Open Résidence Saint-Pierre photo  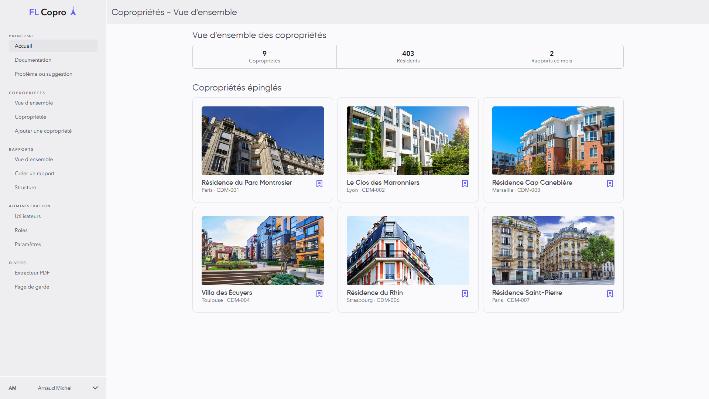553,250
